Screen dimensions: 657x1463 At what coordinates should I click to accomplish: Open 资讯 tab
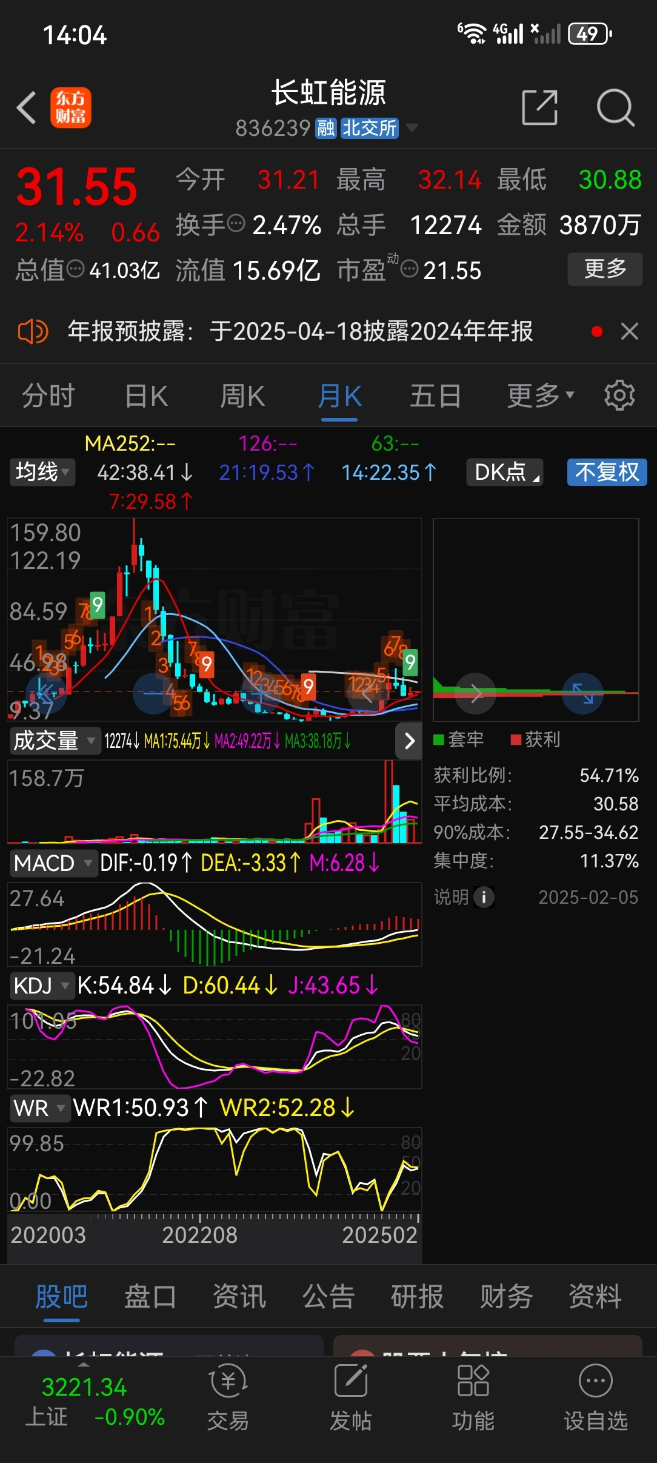tap(239, 1297)
